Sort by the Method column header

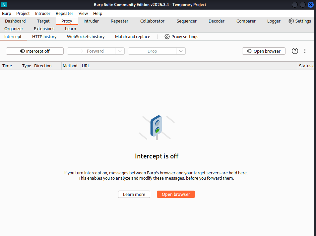pos(71,66)
